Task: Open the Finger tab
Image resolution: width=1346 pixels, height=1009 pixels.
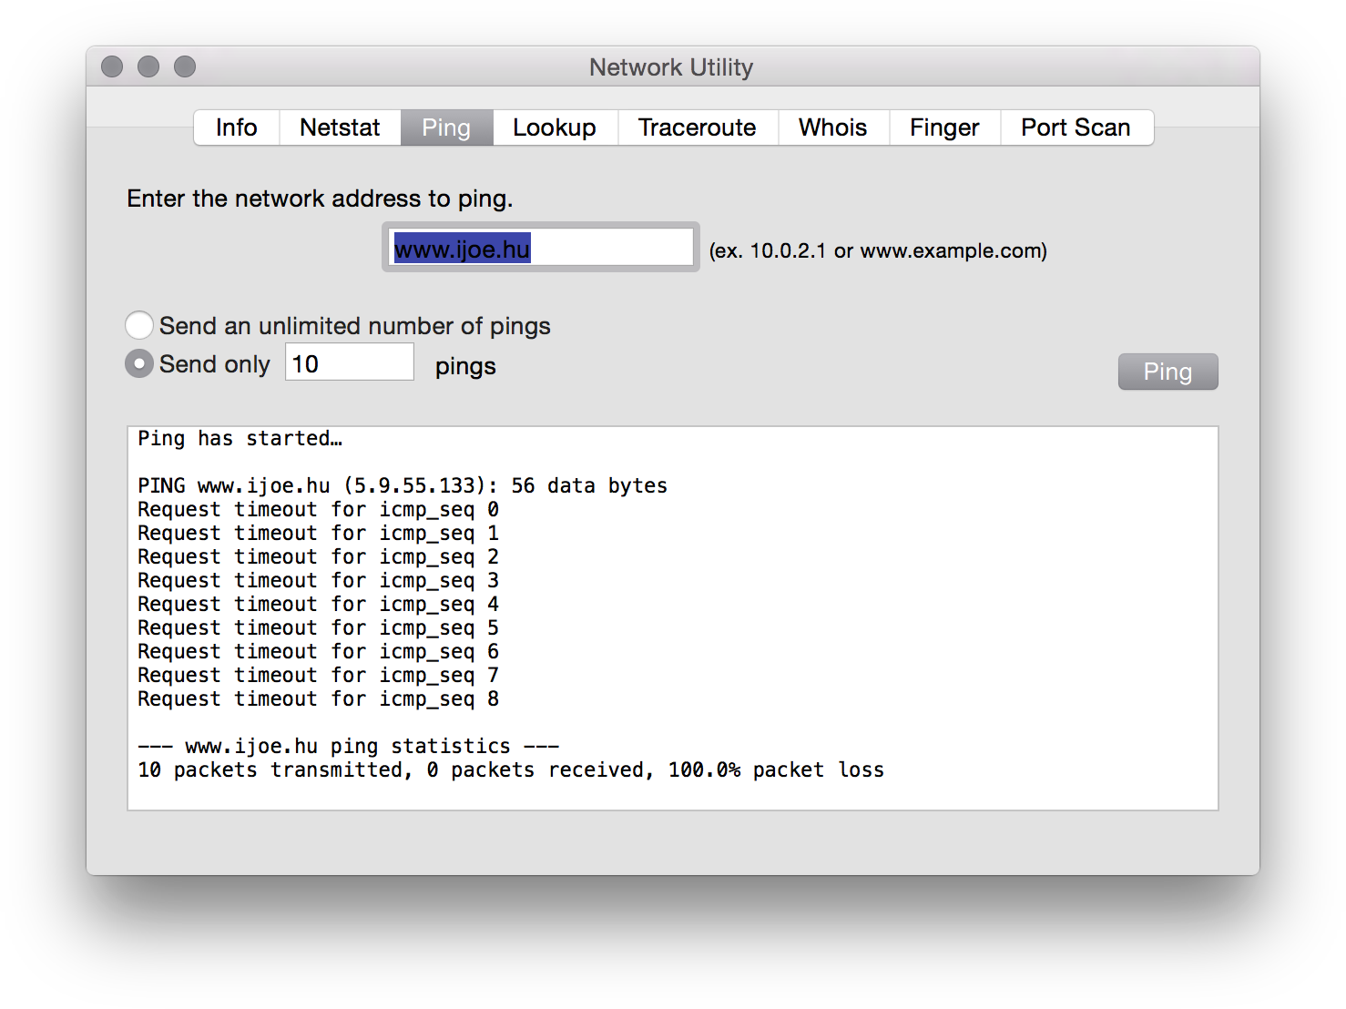Action: click(x=944, y=127)
